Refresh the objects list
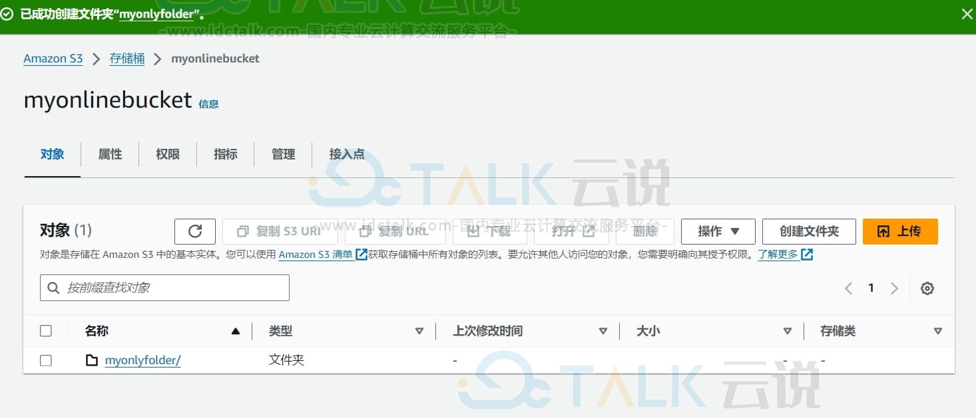This screenshot has height=418, width=976. pyautogui.click(x=195, y=231)
